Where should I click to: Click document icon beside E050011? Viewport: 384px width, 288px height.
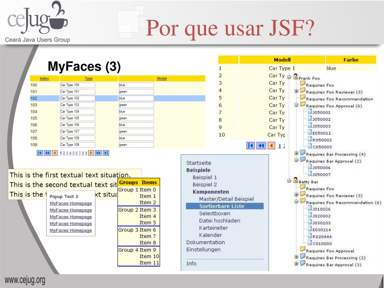coord(310,132)
